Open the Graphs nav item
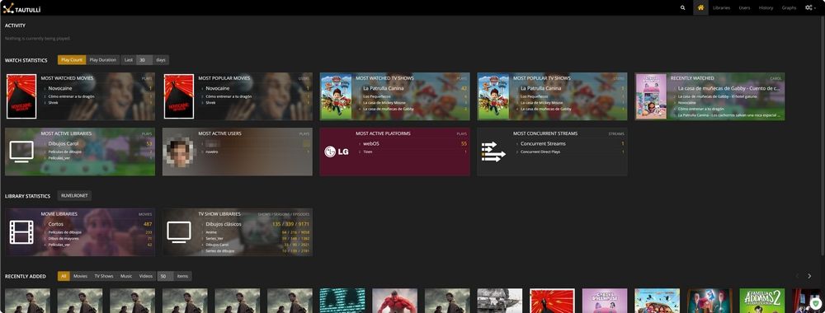825x313 pixels. point(789,8)
